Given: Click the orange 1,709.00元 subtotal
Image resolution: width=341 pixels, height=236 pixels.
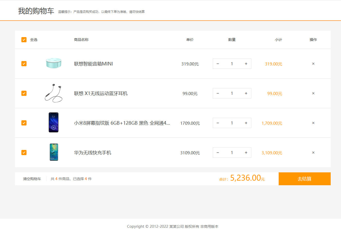Looking at the screenshot, I should [272, 123].
